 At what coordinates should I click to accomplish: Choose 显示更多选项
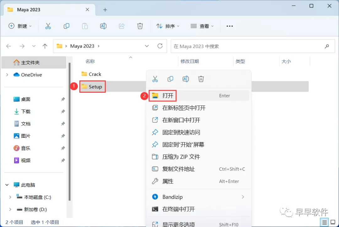199,224
